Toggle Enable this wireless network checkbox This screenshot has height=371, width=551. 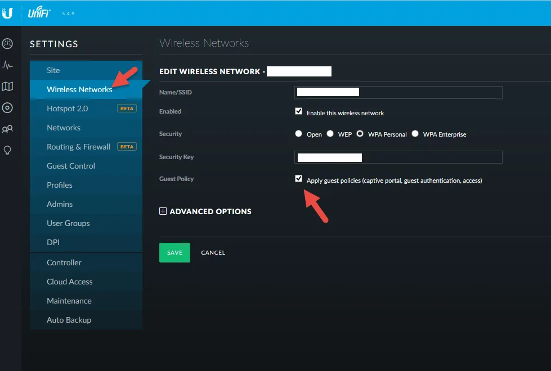pos(299,111)
